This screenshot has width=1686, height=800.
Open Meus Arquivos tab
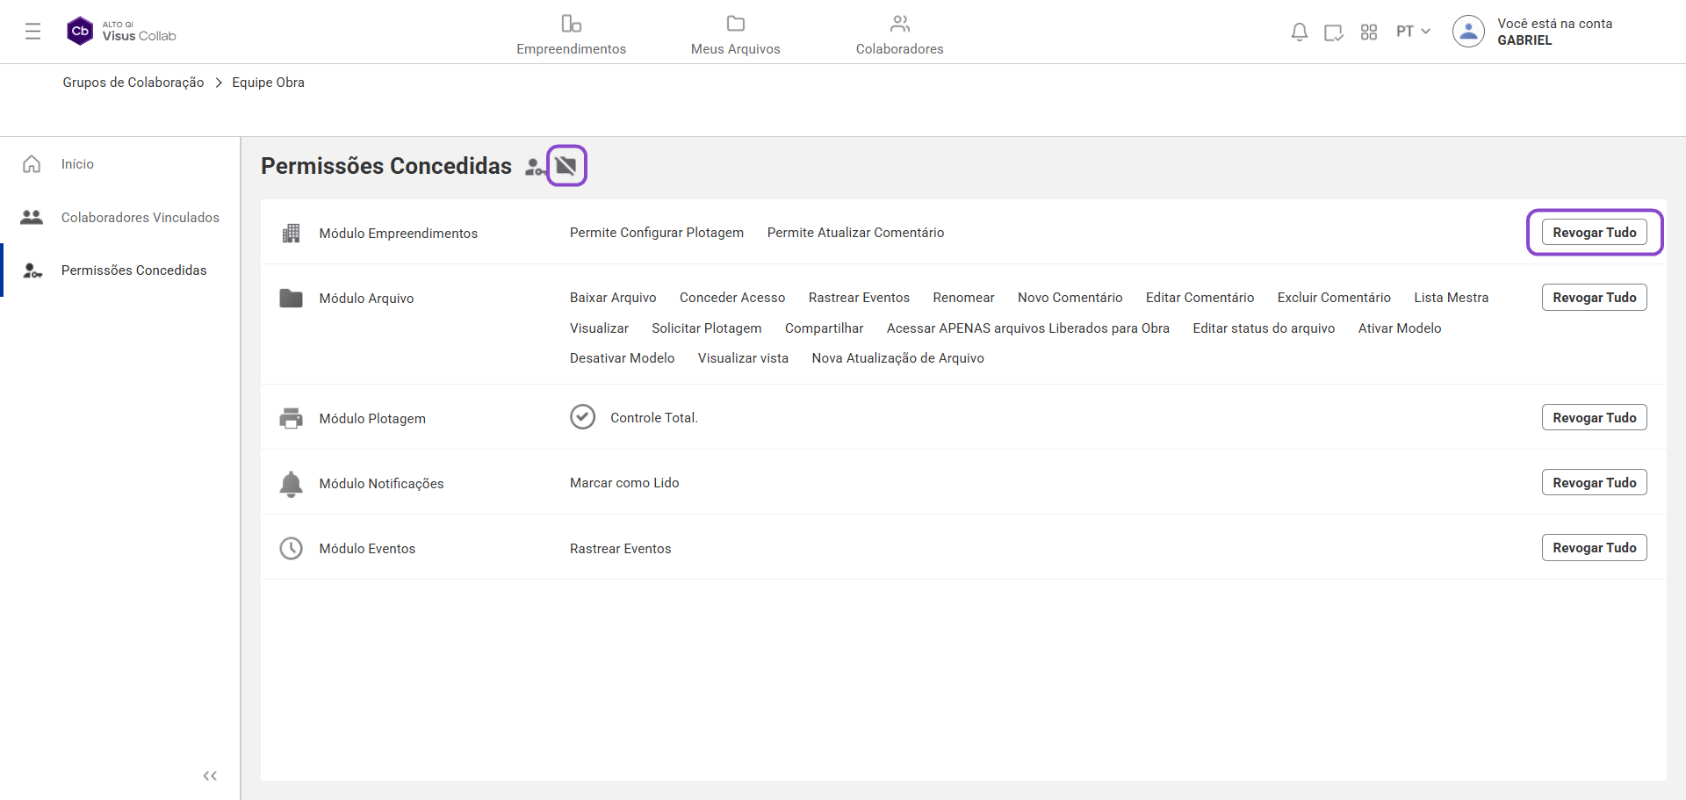[x=735, y=34]
